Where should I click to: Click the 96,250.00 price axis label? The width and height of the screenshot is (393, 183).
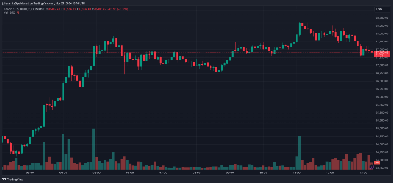pos(382,89)
